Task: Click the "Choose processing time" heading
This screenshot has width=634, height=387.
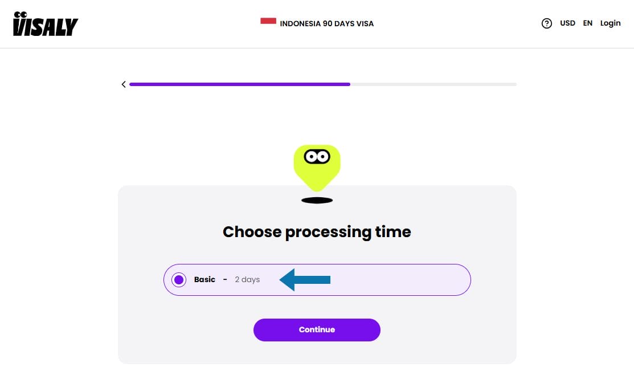Action: click(317, 232)
